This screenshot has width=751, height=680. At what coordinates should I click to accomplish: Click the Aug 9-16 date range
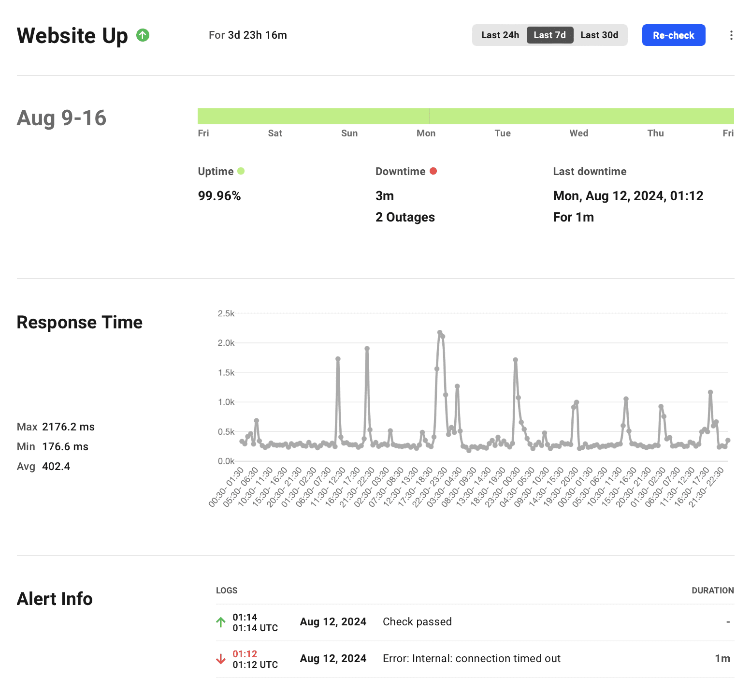(61, 118)
